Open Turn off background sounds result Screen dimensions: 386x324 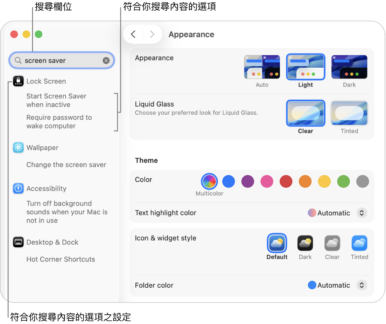click(67, 212)
